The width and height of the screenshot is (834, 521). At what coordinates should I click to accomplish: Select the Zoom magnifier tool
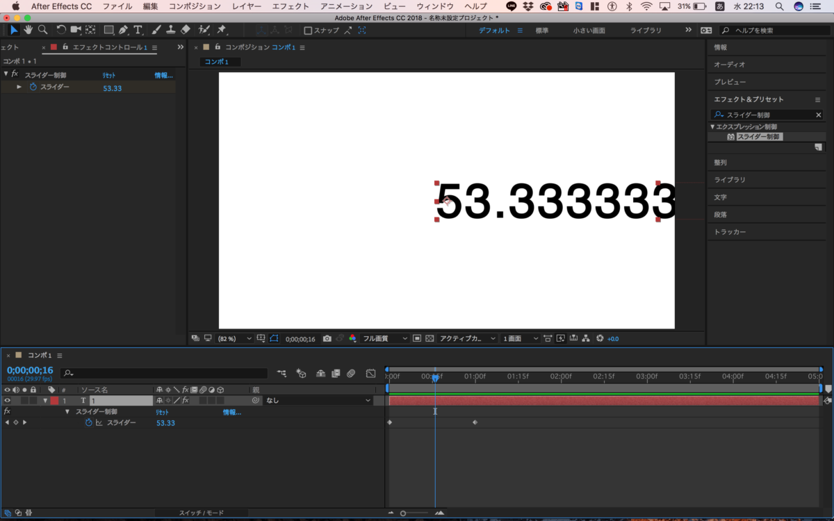tap(42, 30)
